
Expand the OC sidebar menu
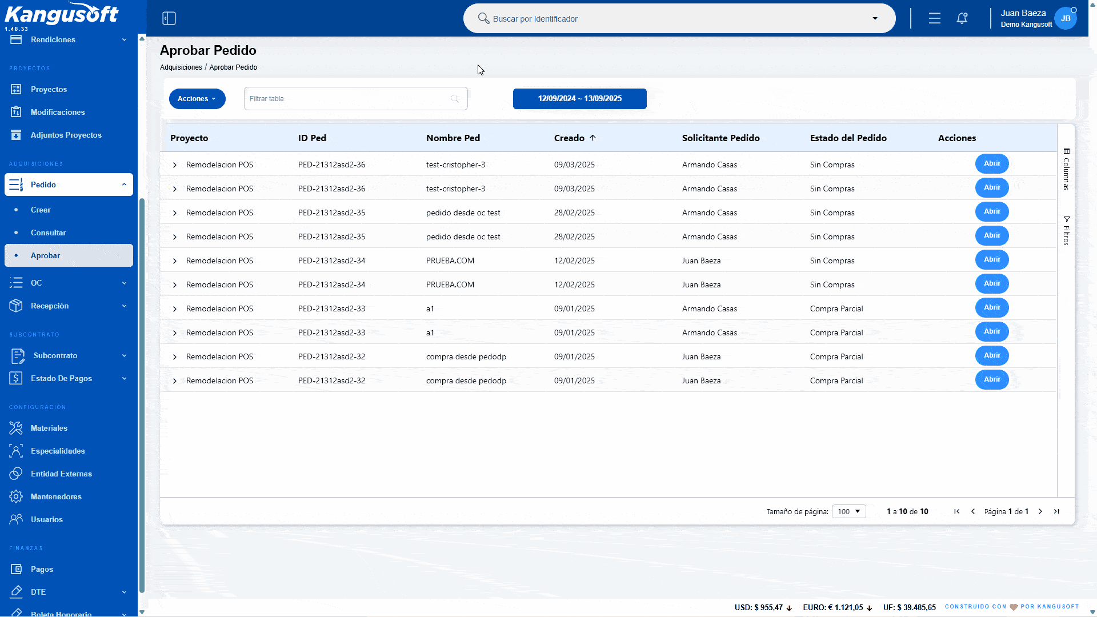click(x=69, y=283)
